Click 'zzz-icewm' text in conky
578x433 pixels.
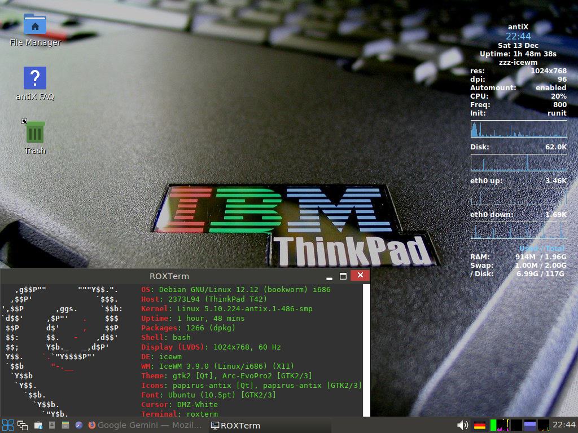(518, 62)
